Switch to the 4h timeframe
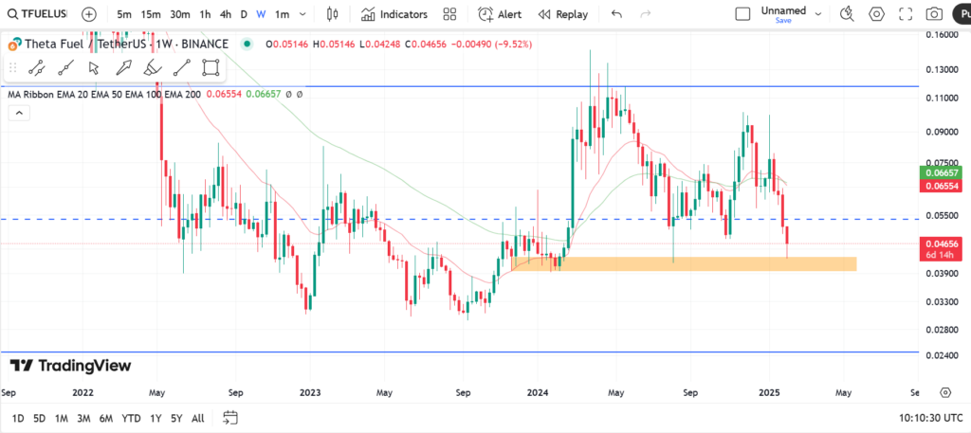Screen dimensions: 971x433 (225, 14)
